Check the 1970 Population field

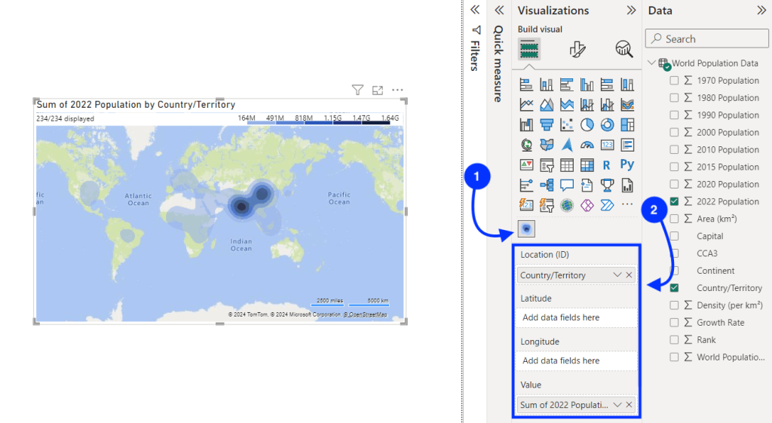coord(674,80)
